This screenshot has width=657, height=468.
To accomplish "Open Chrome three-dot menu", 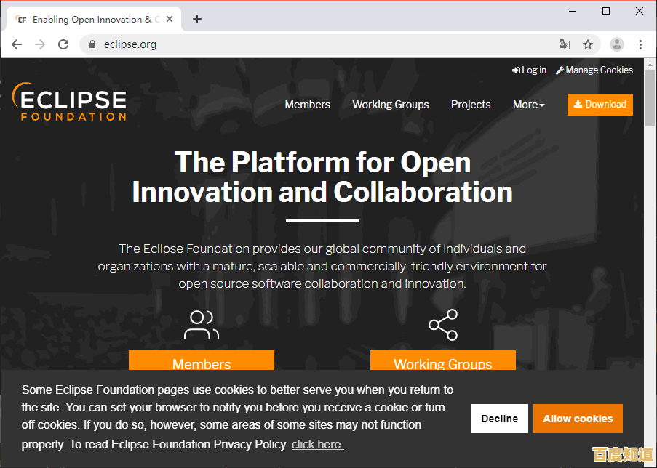I will [640, 44].
